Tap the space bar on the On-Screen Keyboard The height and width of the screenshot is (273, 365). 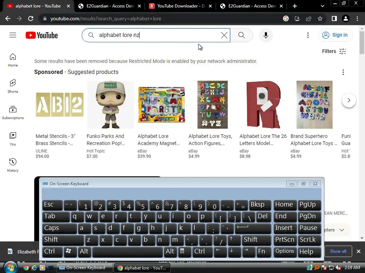point(128,252)
